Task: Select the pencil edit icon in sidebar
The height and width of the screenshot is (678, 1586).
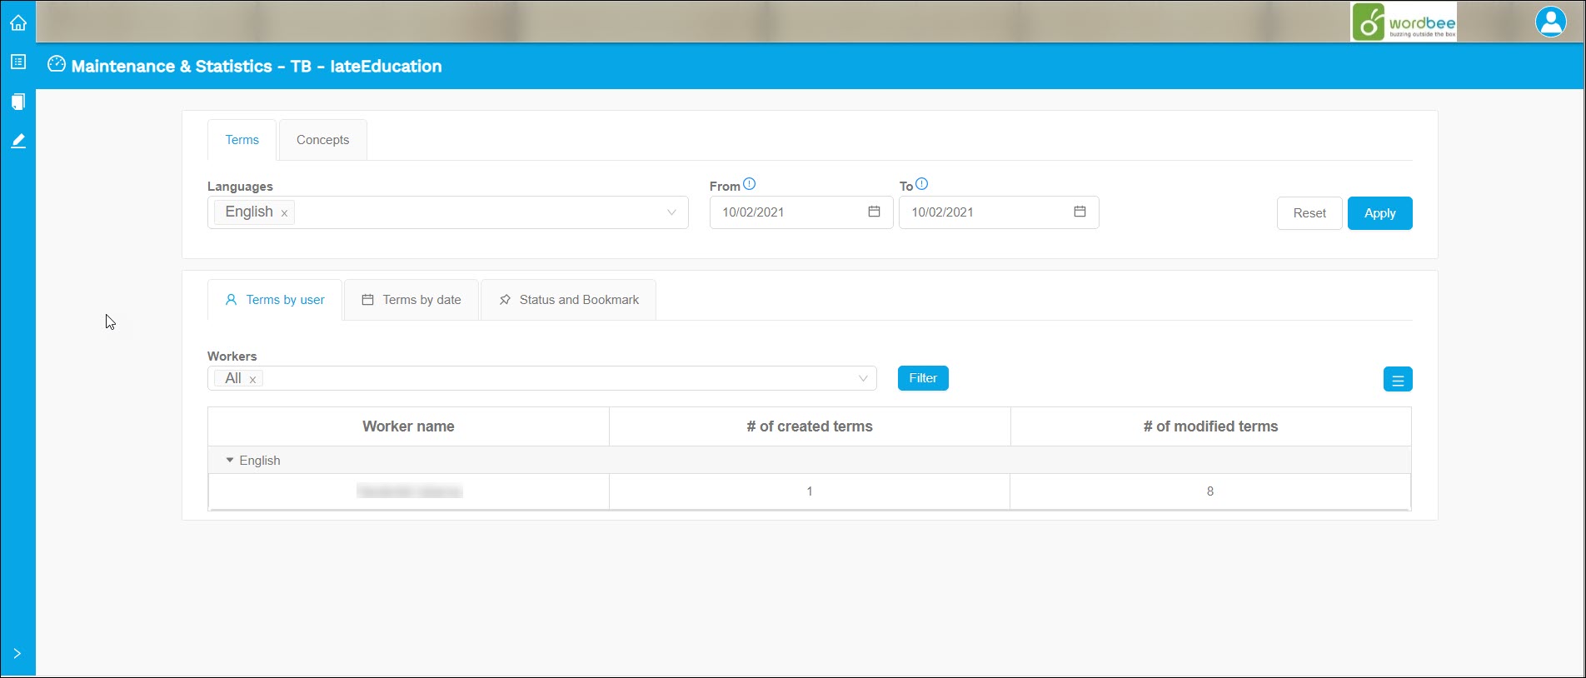Action: click(x=17, y=141)
